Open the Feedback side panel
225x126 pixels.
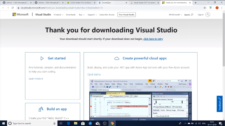pos(219,104)
